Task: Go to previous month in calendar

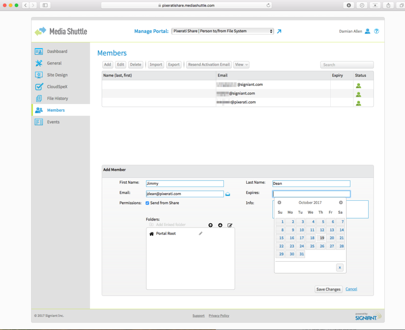Action: click(x=279, y=203)
